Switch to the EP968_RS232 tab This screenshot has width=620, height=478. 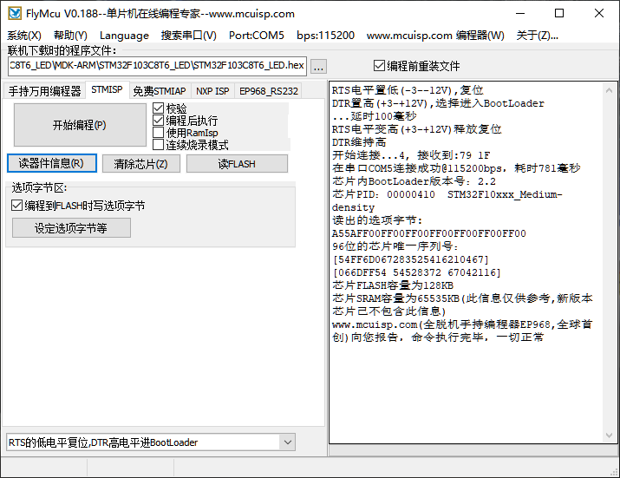pyautogui.click(x=269, y=91)
